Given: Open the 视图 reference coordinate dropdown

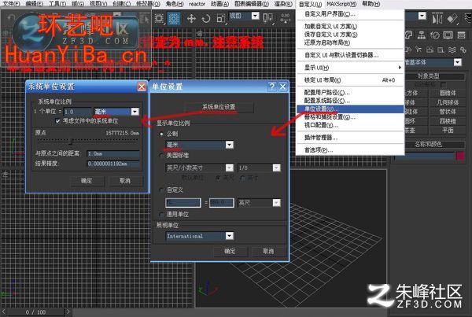Looking at the screenshot, I should pos(244,16).
